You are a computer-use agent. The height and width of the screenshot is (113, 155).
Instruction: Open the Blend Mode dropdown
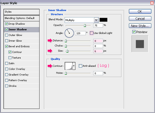(x=96, y=20)
